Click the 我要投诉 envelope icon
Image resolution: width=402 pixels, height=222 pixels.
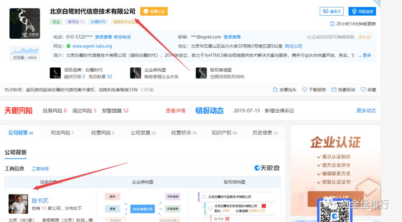(x=334, y=90)
